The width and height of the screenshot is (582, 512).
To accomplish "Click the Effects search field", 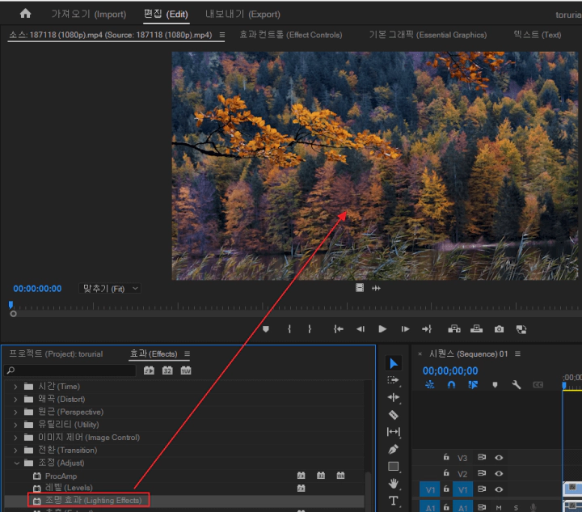I will pos(70,370).
